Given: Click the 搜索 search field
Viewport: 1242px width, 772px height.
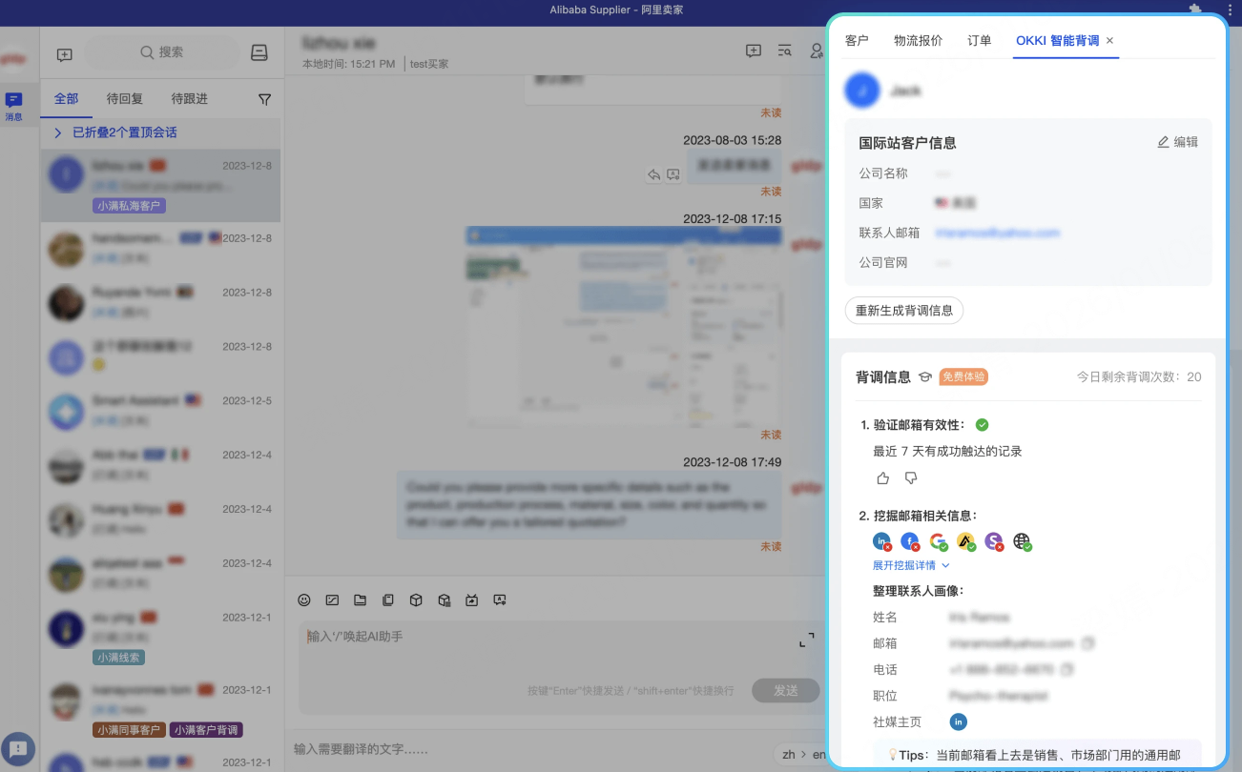Looking at the screenshot, I should 162,52.
